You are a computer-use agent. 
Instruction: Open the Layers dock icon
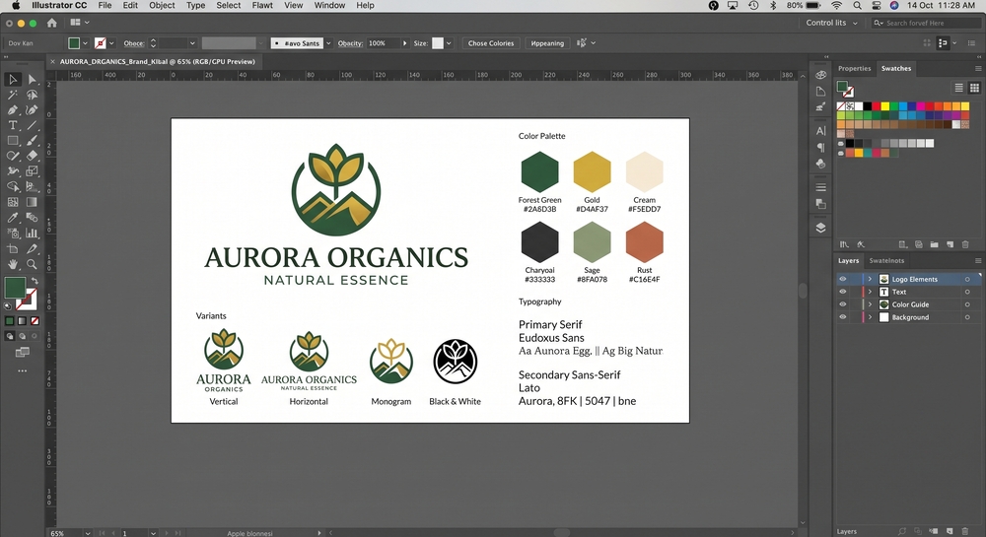[x=820, y=228]
